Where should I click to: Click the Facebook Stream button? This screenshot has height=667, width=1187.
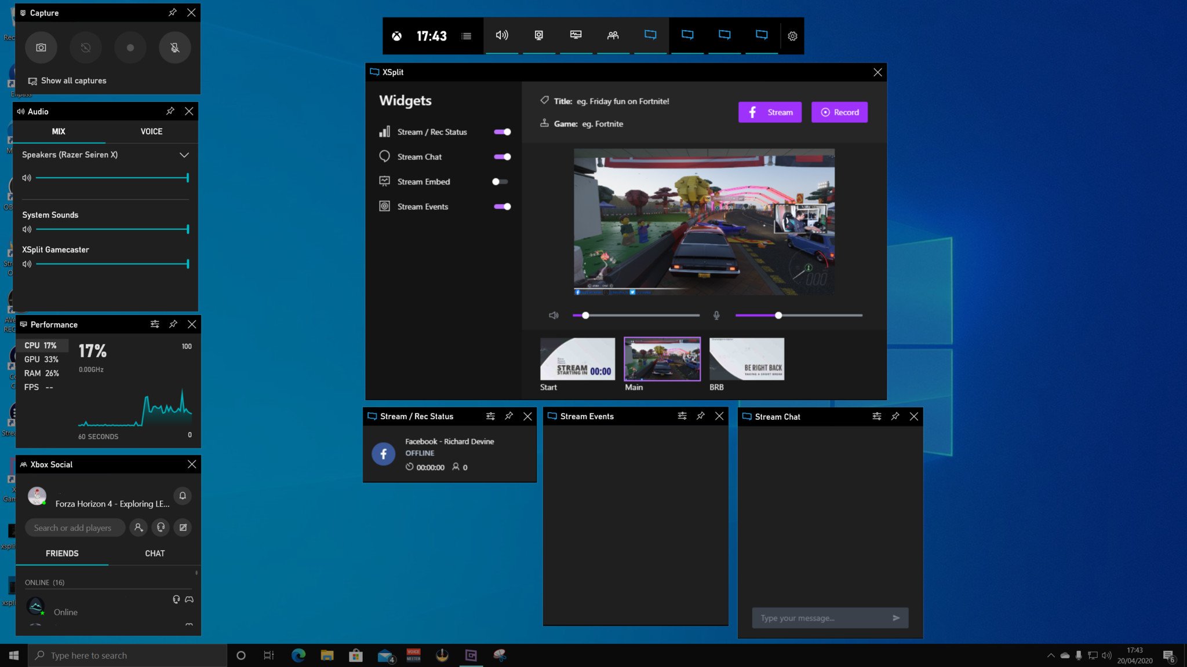pyautogui.click(x=770, y=112)
